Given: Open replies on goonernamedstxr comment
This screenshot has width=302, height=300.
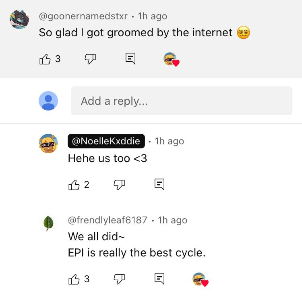Looking at the screenshot, I should click(x=130, y=59).
